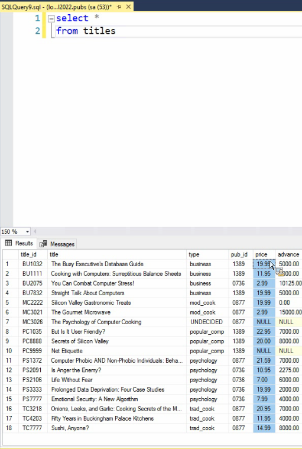302x449 pixels.
Task: Click the UNDECIDED type cell
Action: click(207, 322)
